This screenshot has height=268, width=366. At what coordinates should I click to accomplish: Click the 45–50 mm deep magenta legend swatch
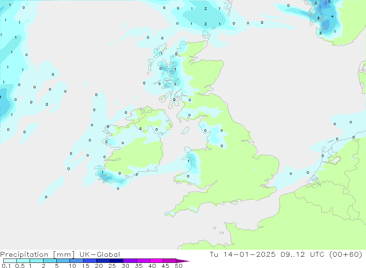169,261
